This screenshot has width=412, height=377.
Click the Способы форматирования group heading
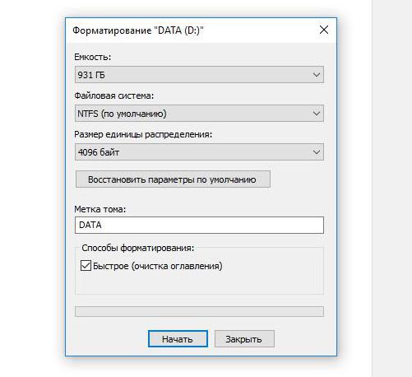pyautogui.click(x=137, y=248)
